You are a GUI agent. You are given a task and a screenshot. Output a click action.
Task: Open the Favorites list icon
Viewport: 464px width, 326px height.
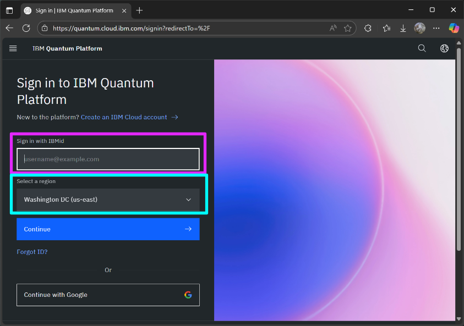click(386, 28)
